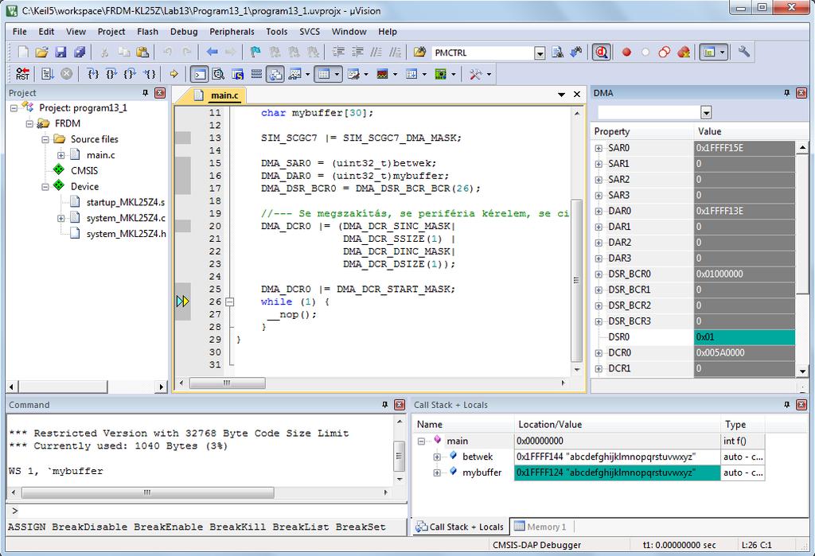Image resolution: width=815 pixels, height=556 pixels.
Task: Click the System Viewer Windows icon
Action: (x=441, y=74)
